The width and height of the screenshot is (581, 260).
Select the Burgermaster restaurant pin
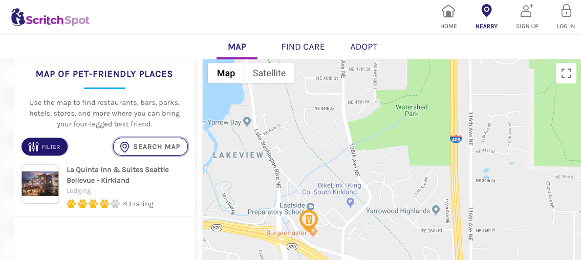tap(314, 233)
